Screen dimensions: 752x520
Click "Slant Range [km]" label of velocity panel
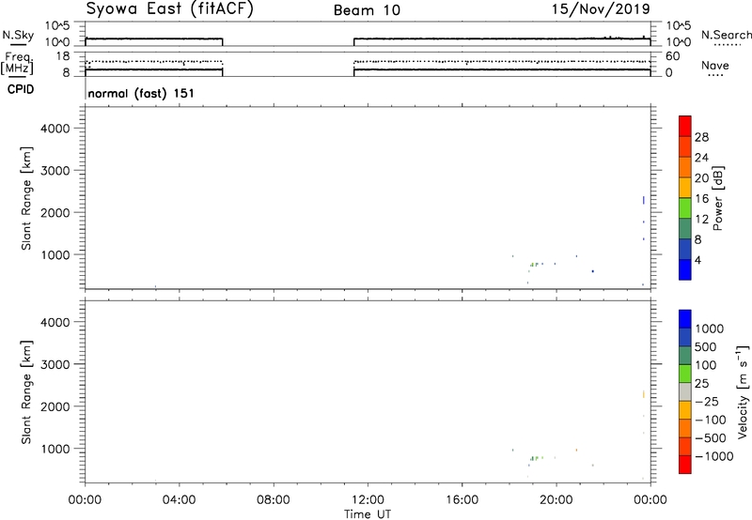[26, 391]
